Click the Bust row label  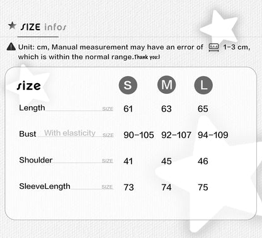coord(28,134)
